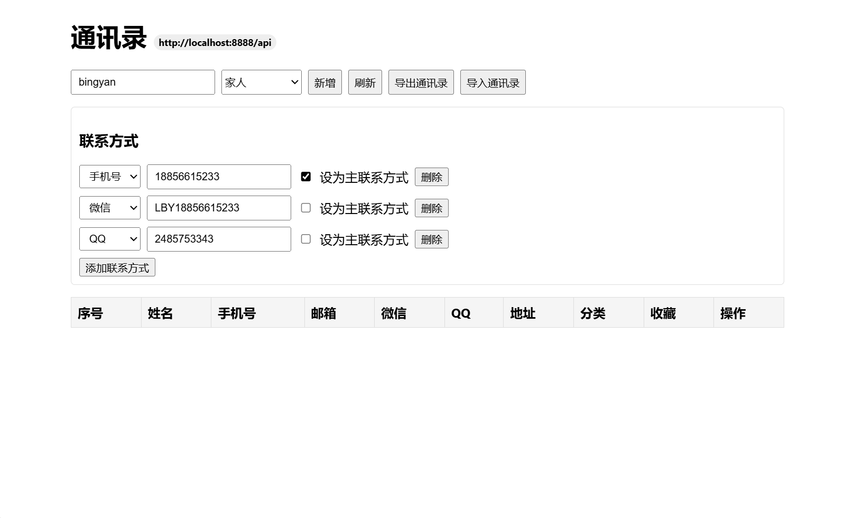854x518 pixels.
Task: Click the 新增 button
Action: click(x=325, y=82)
